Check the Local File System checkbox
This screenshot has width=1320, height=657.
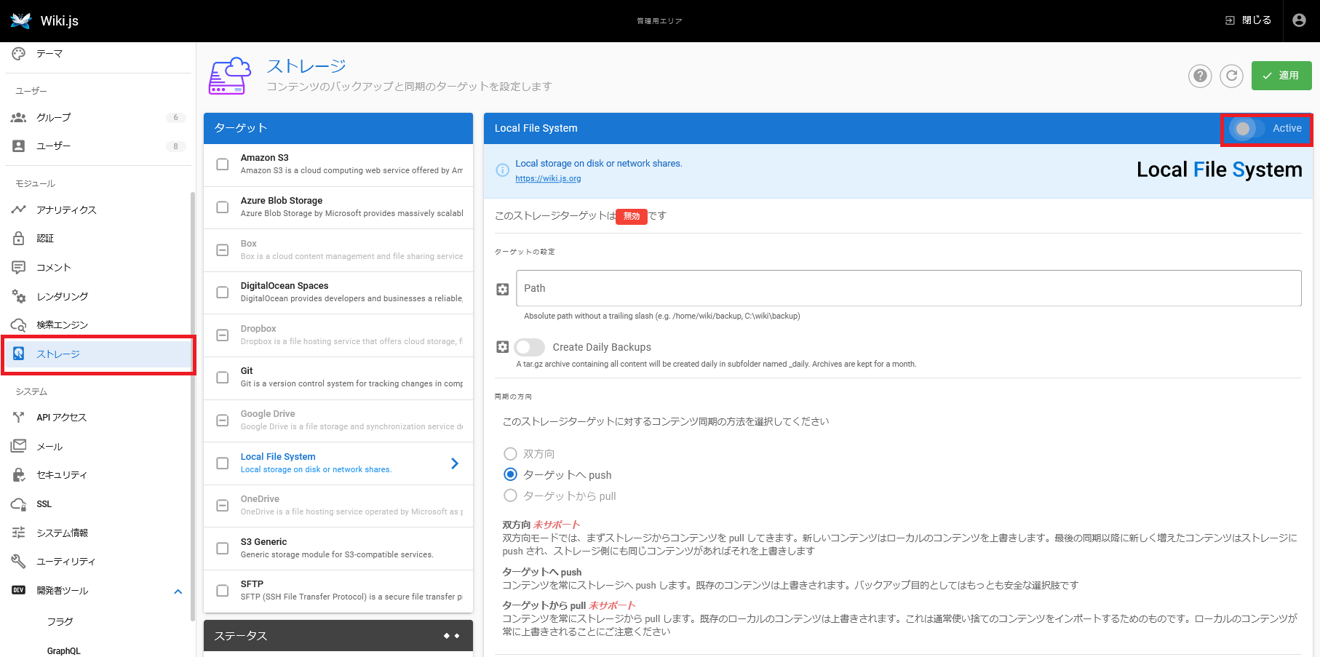click(x=223, y=463)
